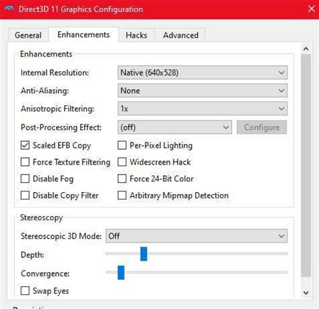Image resolution: width=319 pixels, height=309 pixels.
Task: Close the Direct3D 11 Graphics Configuration window
Action: [x=312, y=9]
